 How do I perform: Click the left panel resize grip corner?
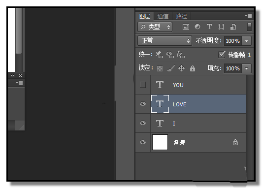tap(21, 127)
